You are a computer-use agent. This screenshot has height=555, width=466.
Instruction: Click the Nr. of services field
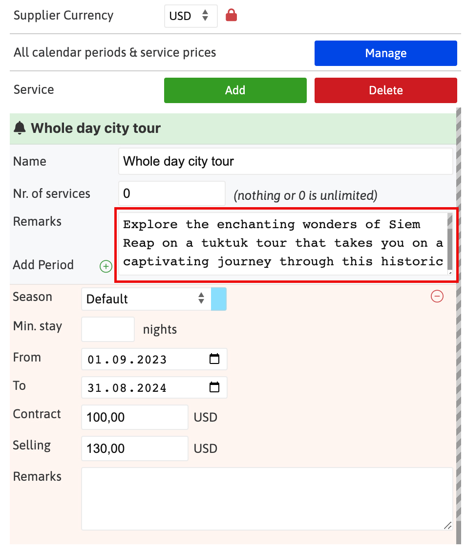pyautogui.click(x=171, y=193)
